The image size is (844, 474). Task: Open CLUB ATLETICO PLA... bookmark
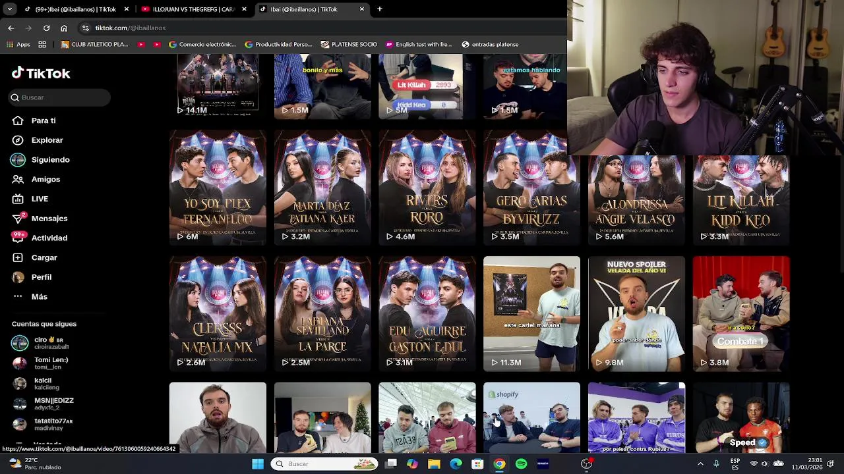point(94,44)
